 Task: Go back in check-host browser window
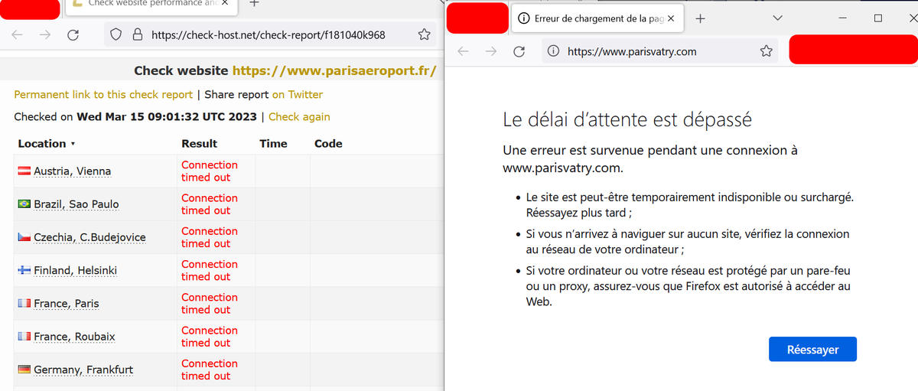[18, 34]
